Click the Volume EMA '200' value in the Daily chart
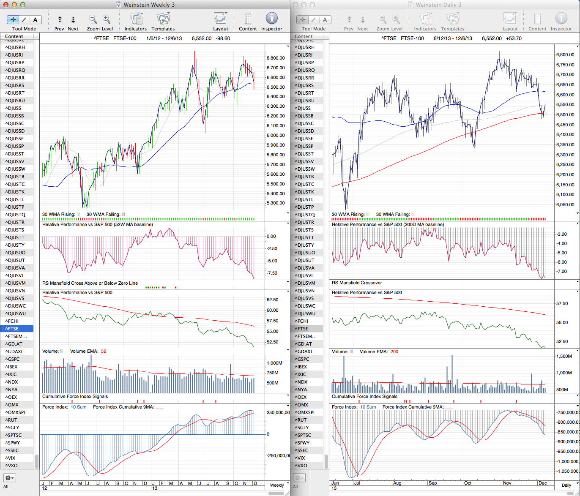The height and width of the screenshot is (496, 580). (394, 352)
